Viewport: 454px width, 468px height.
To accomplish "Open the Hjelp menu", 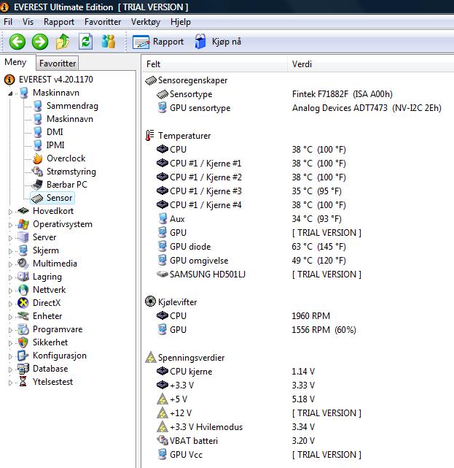I will 181,22.
